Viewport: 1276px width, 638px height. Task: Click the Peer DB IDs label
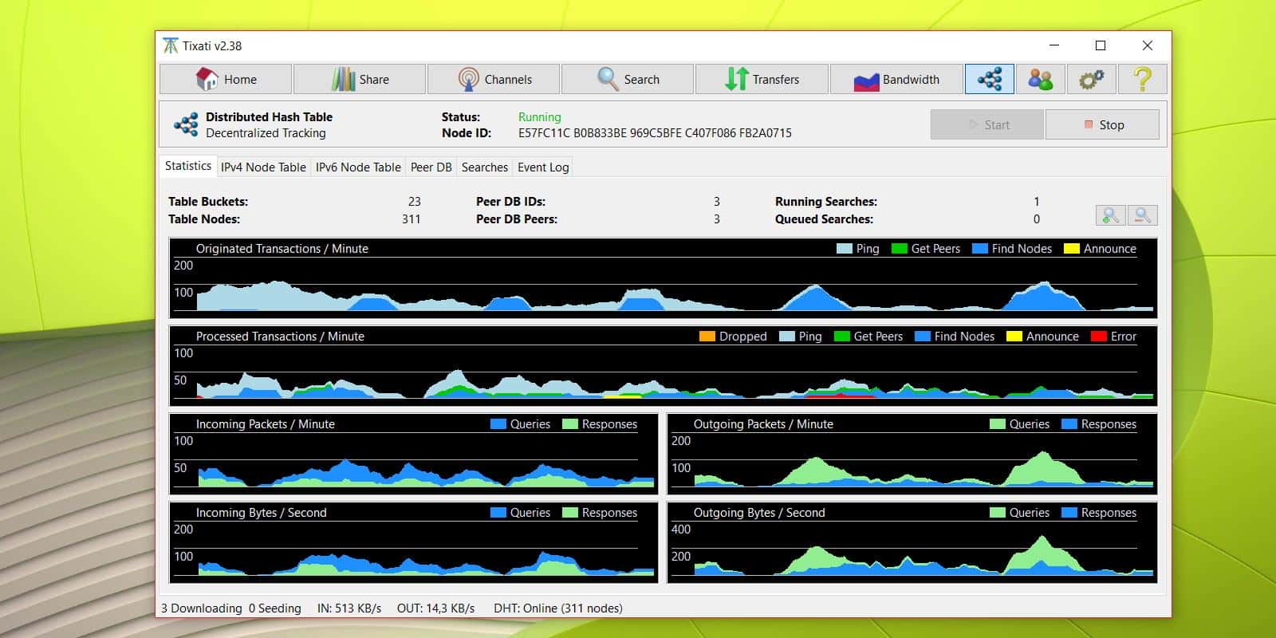pyautogui.click(x=510, y=202)
